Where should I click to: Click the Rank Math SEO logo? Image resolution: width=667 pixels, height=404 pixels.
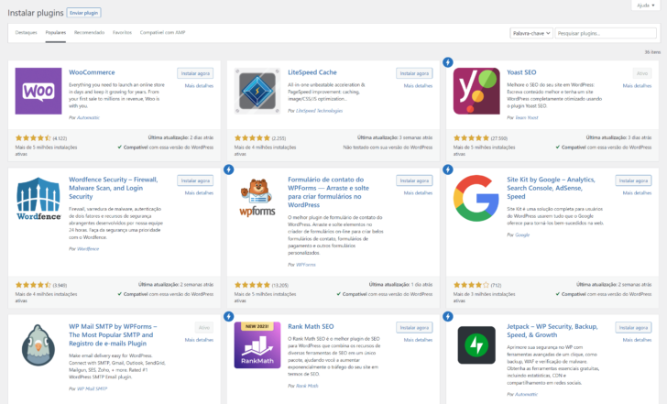(257, 345)
